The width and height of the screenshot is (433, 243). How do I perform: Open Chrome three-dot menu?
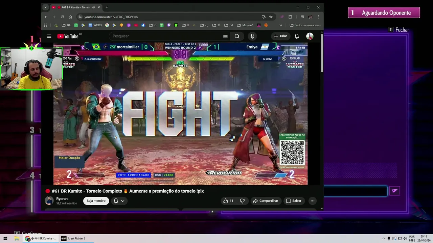[318, 17]
